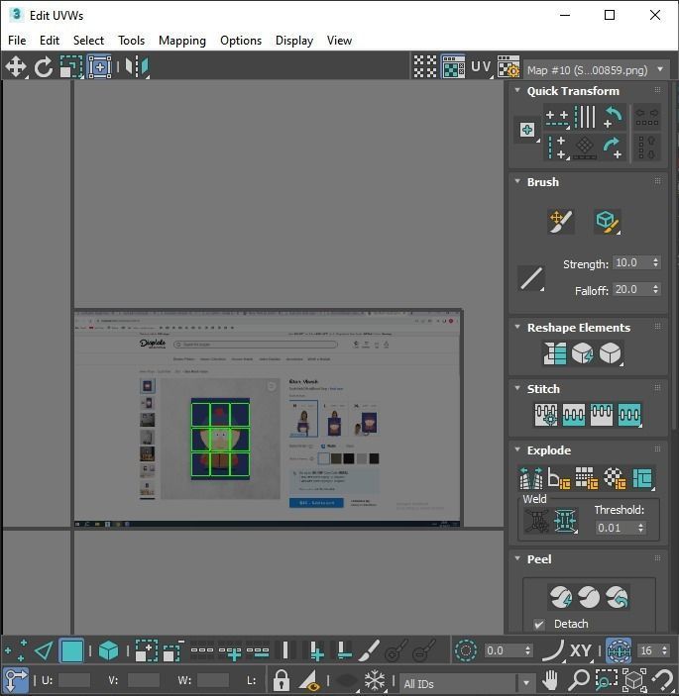Click Straighten Selection in Reshape Elements
679x696 pixels.
coord(554,353)
